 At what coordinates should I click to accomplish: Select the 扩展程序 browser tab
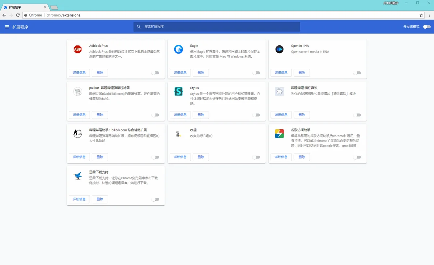pos(24,7)
